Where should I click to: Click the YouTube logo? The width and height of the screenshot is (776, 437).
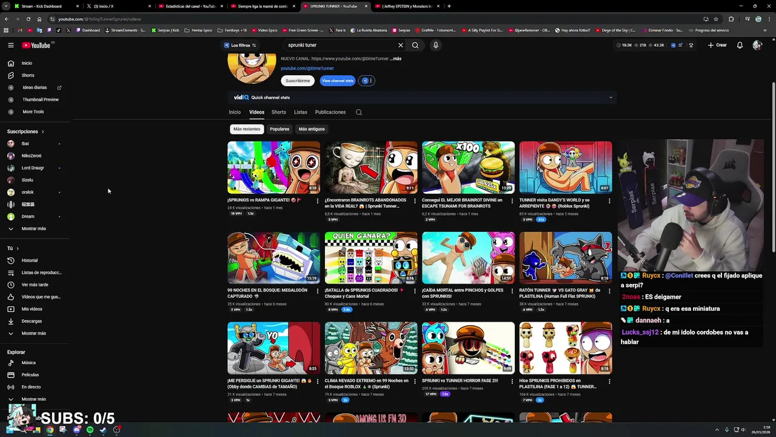point(36,45)
